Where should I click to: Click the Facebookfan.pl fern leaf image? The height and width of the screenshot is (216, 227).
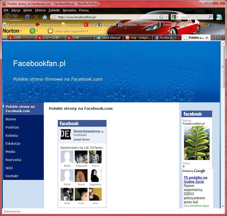pyautogui.click(x=197, y=143)
